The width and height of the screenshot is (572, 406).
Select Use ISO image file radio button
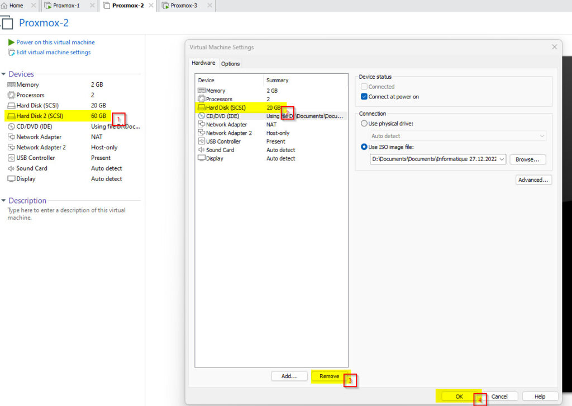pyautogui.click(x=364, y=147)
